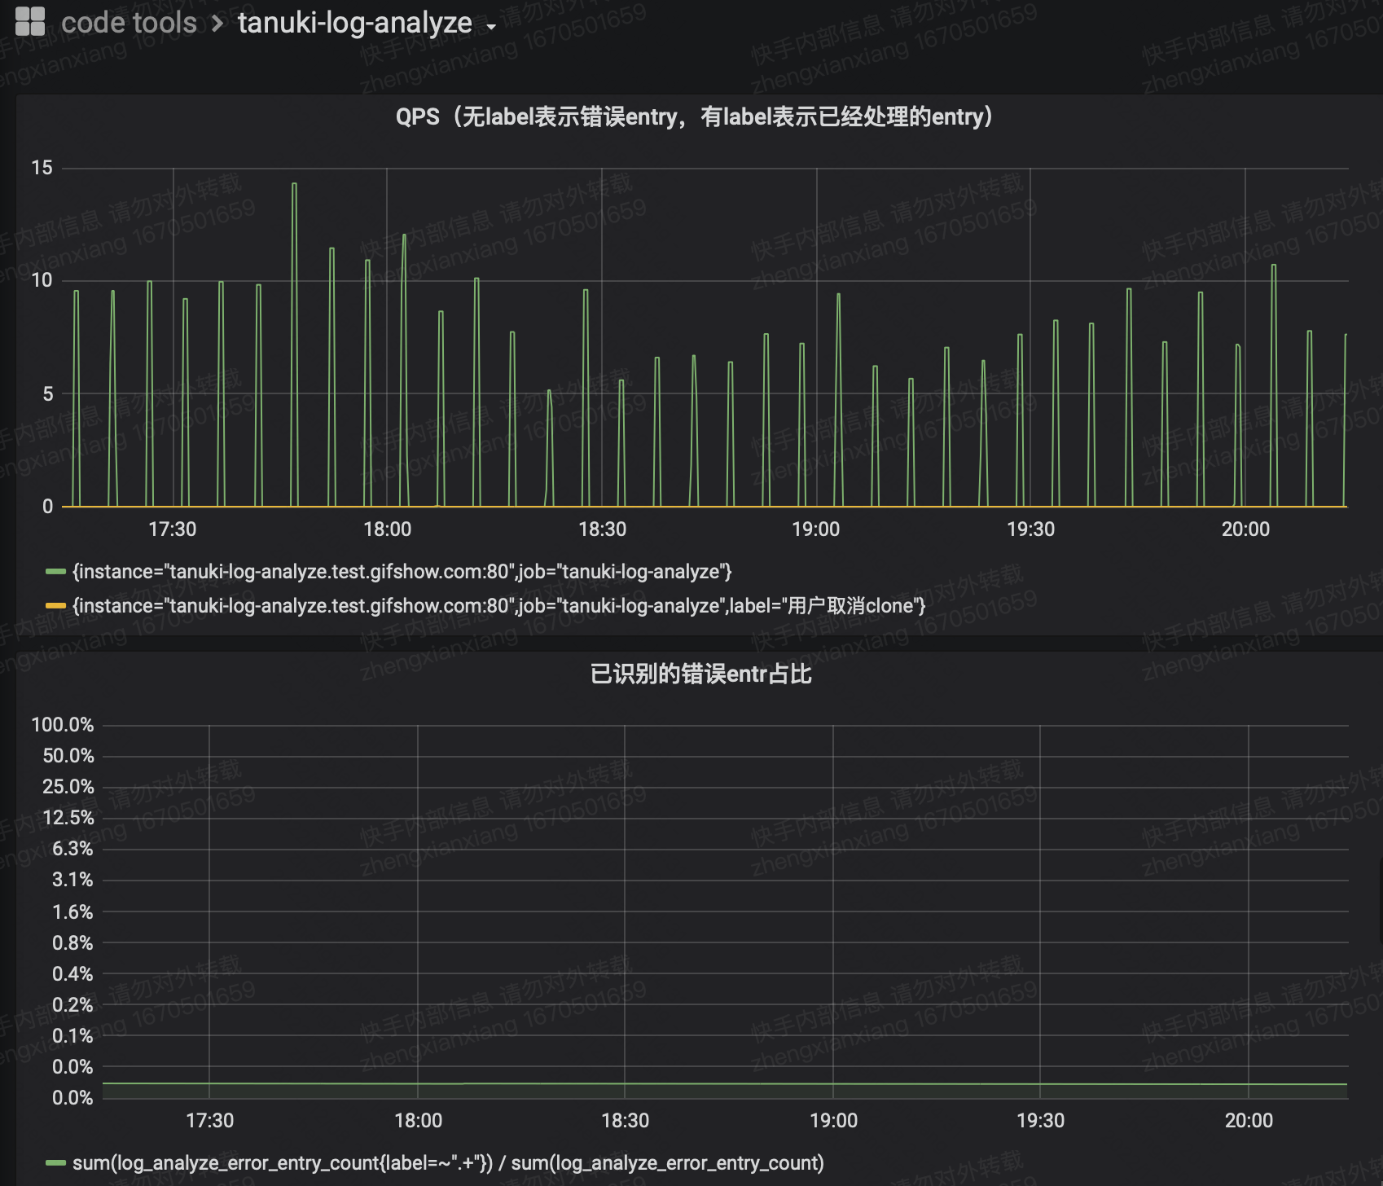Image resolution: width=1383 pixels, height=1186 pixels.
Task: Click the 12.5% label on ratio y-axis
Action: point(68,818)
